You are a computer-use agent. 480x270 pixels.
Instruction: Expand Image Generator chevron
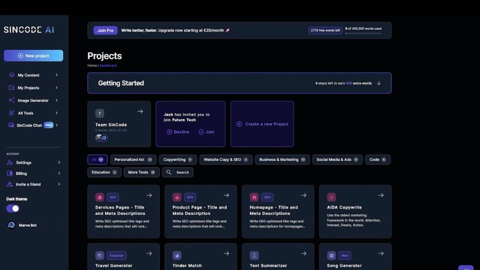56,100
